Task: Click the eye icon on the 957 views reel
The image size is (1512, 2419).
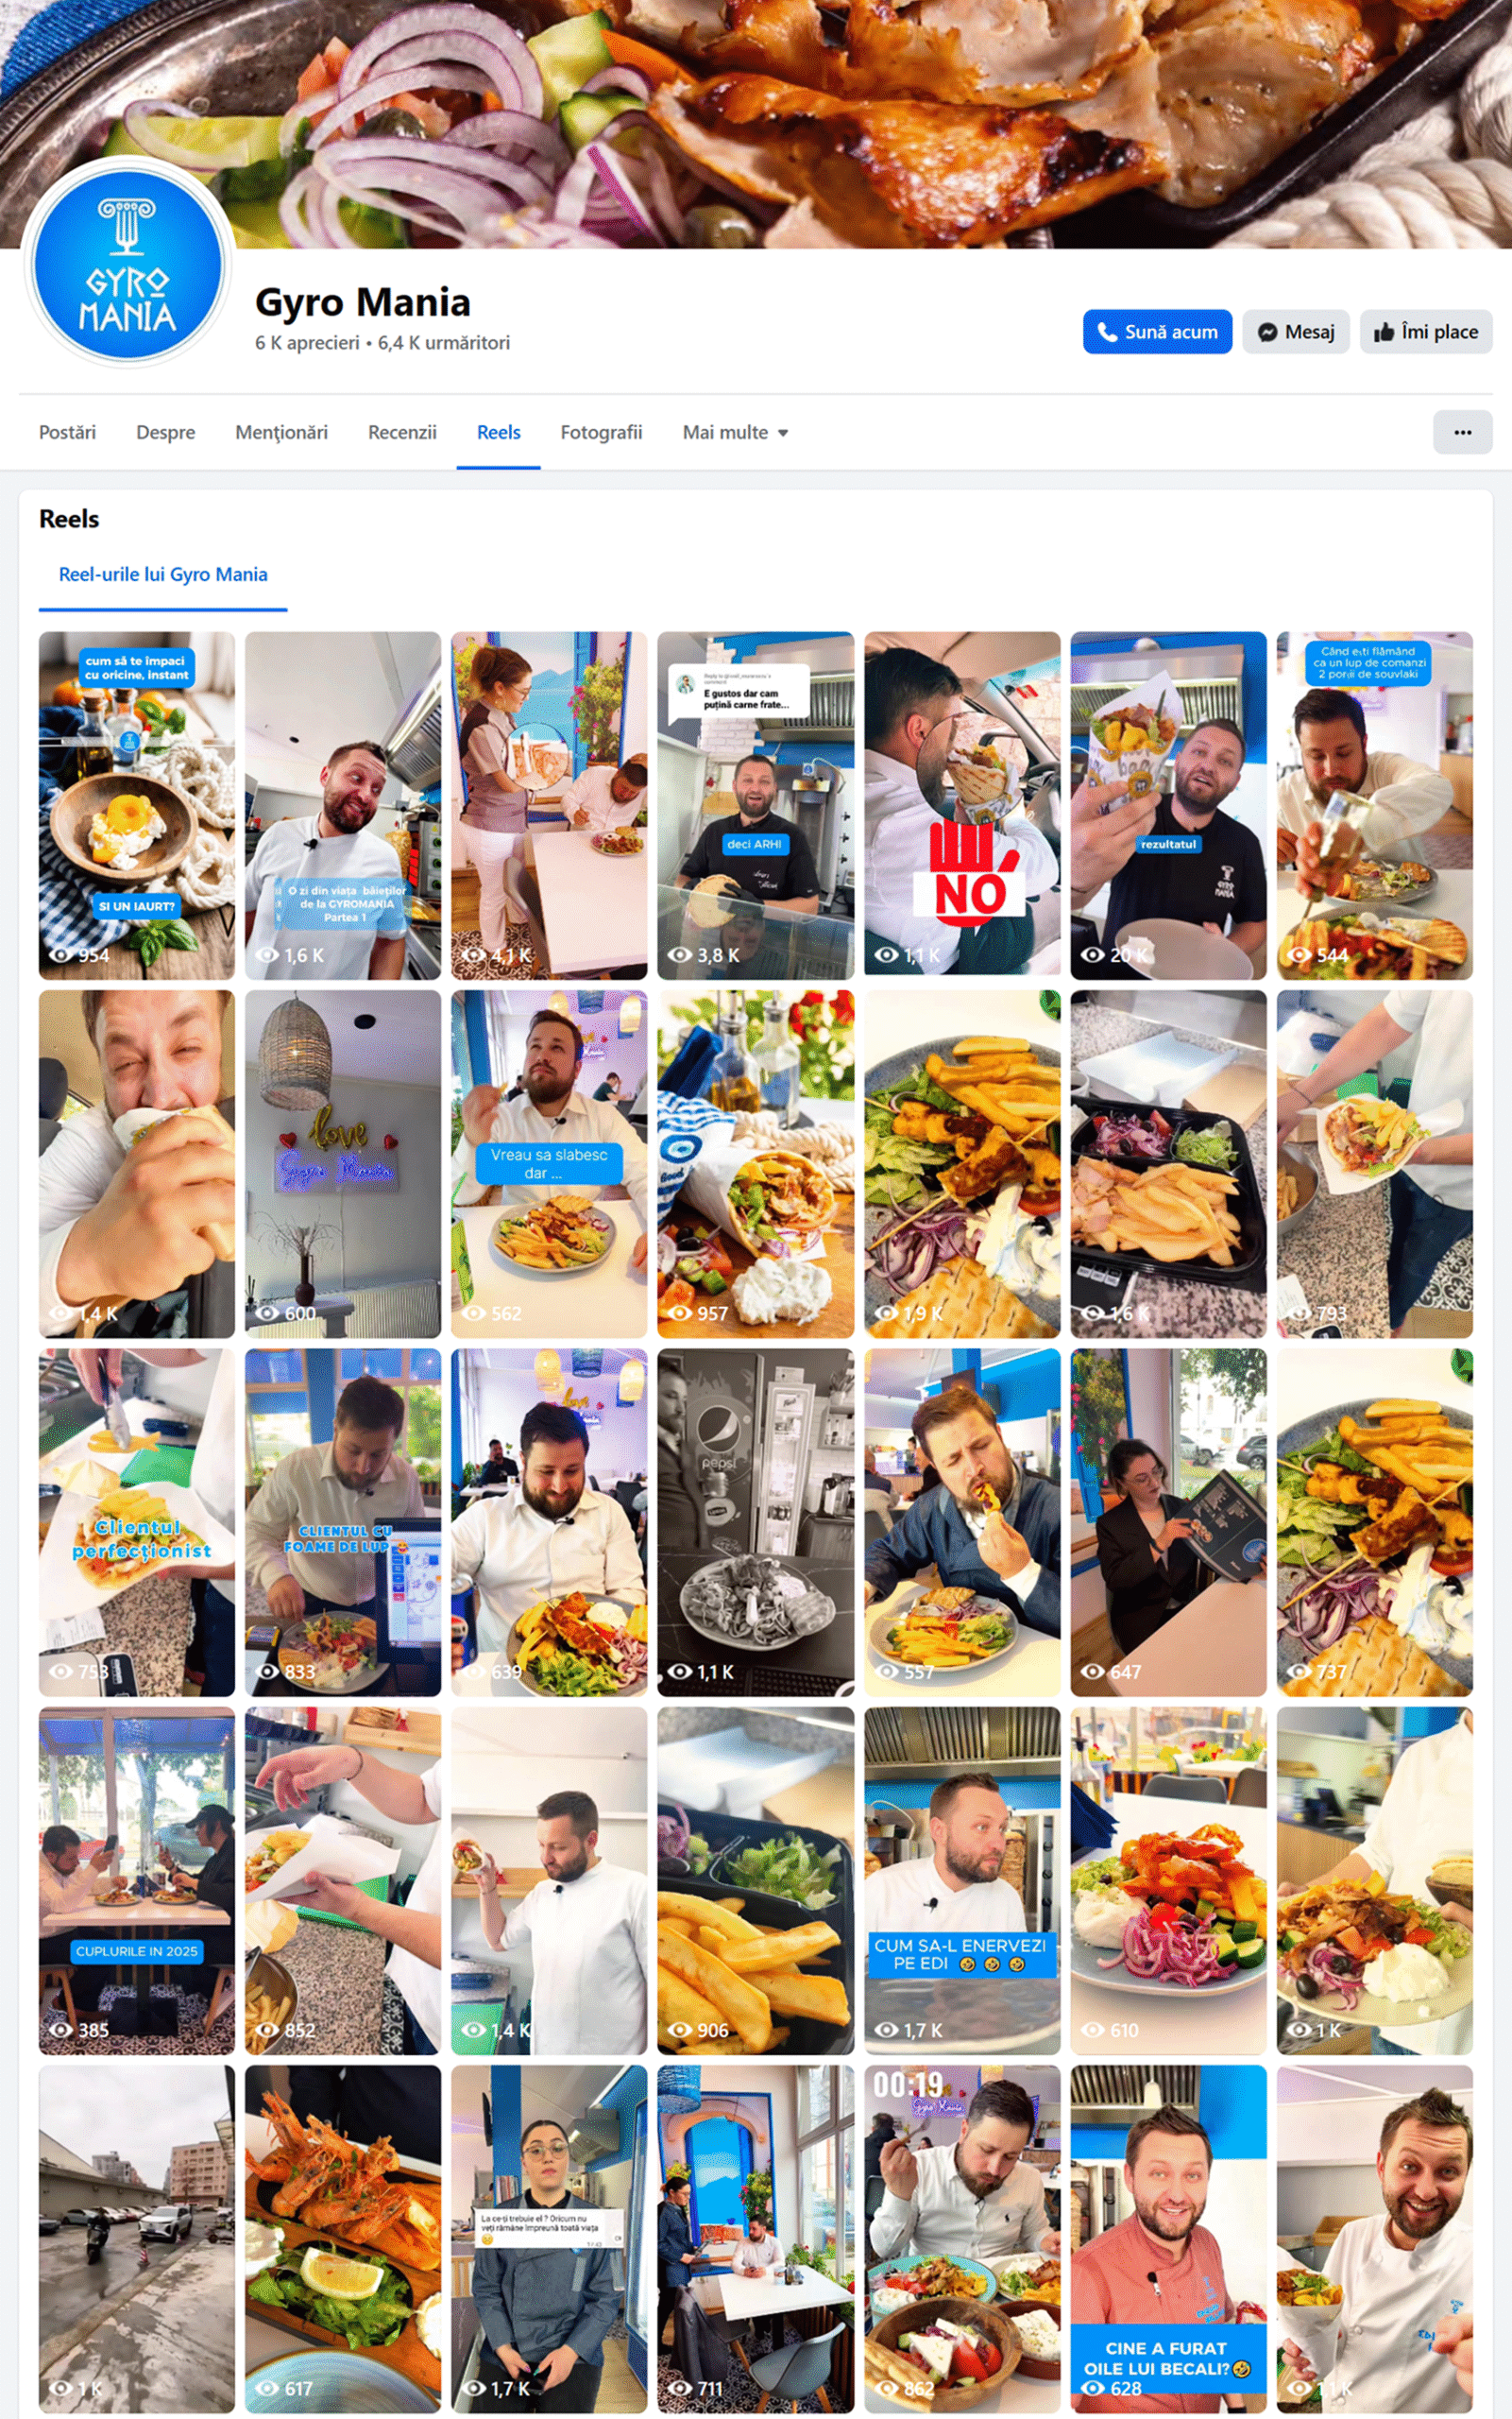Action: pyautogui.click(x=680, y=1312)
